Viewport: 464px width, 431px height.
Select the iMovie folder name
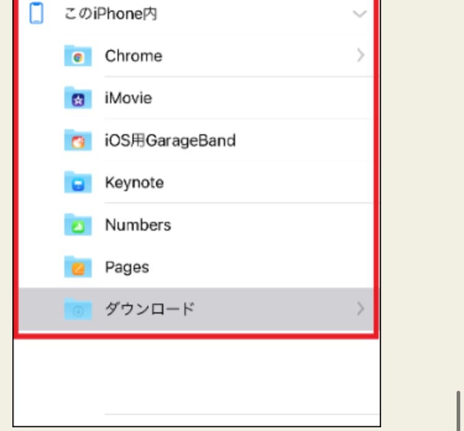129,98
